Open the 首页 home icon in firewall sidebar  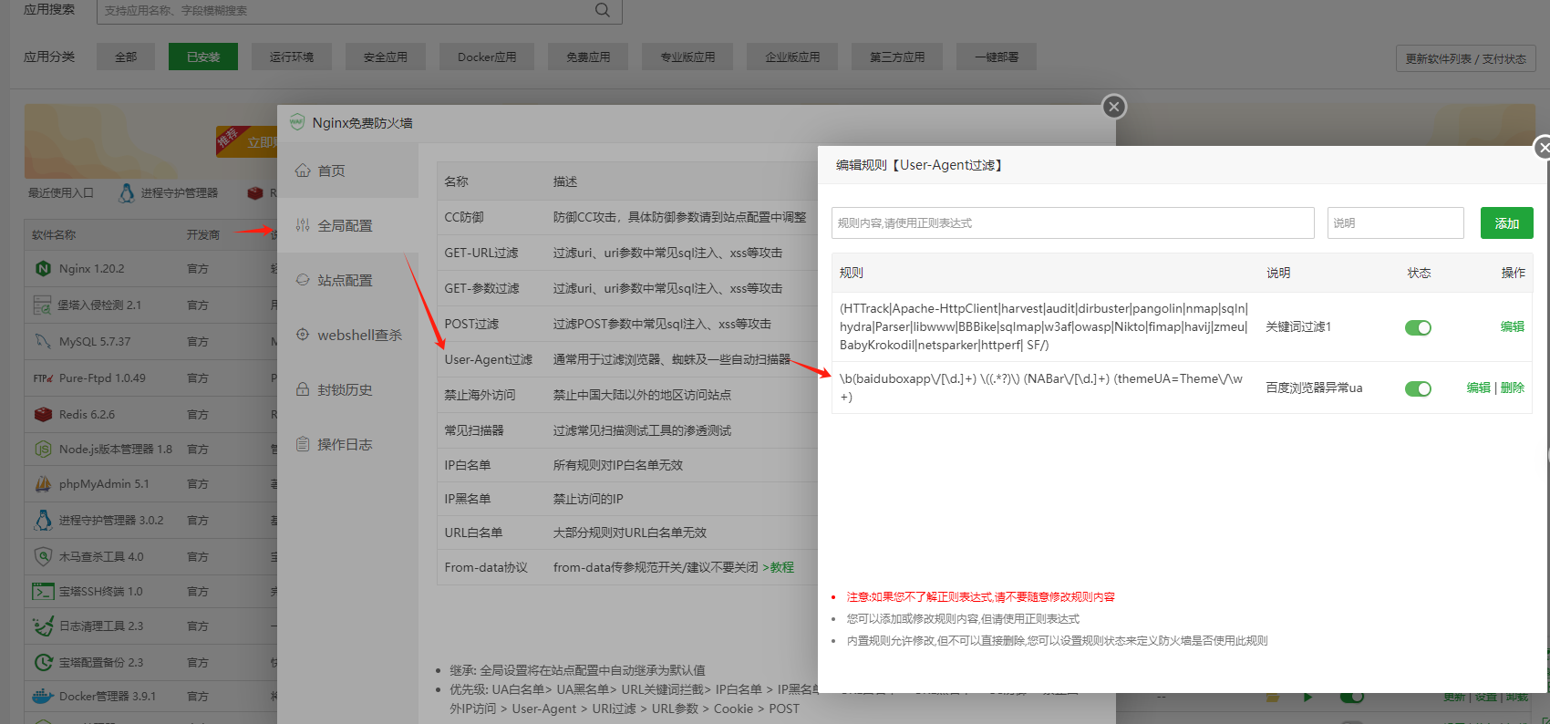303,171
